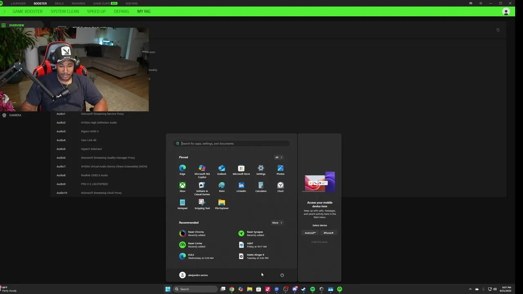
Task: Open Razer Cortex taskbar icon
Action: pos(340,289)
